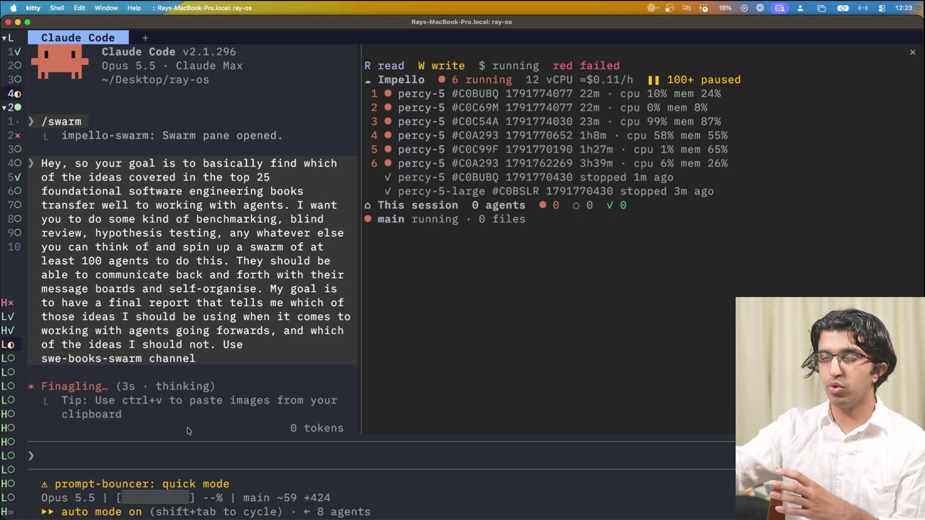
Task: Click the play circle menu bar icon
Action: pos(744,8)
